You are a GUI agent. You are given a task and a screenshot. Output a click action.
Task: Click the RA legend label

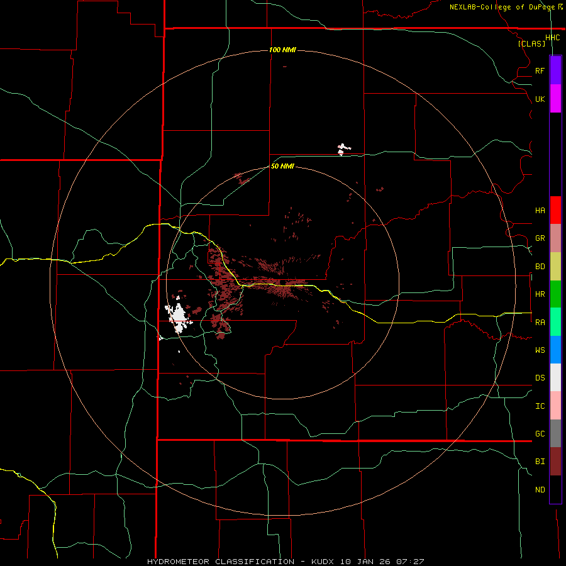540,323
